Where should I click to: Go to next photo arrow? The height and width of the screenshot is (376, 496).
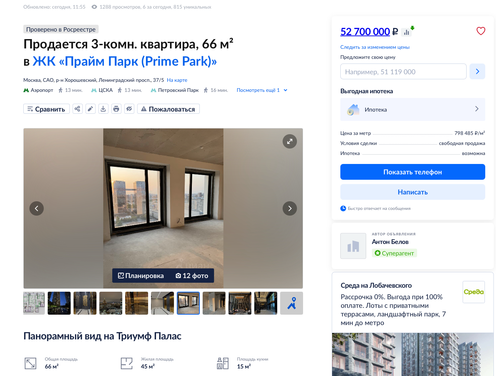pyautogui.click(x=290, y=208)
